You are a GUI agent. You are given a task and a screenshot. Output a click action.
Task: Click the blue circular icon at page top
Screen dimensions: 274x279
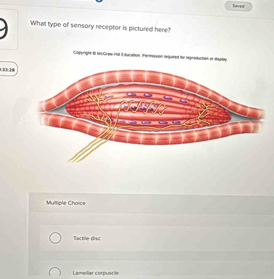point(100,1)
